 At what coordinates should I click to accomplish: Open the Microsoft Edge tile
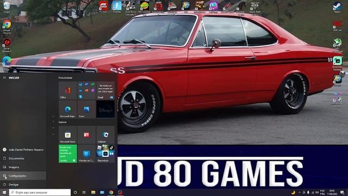coord(67,109)
